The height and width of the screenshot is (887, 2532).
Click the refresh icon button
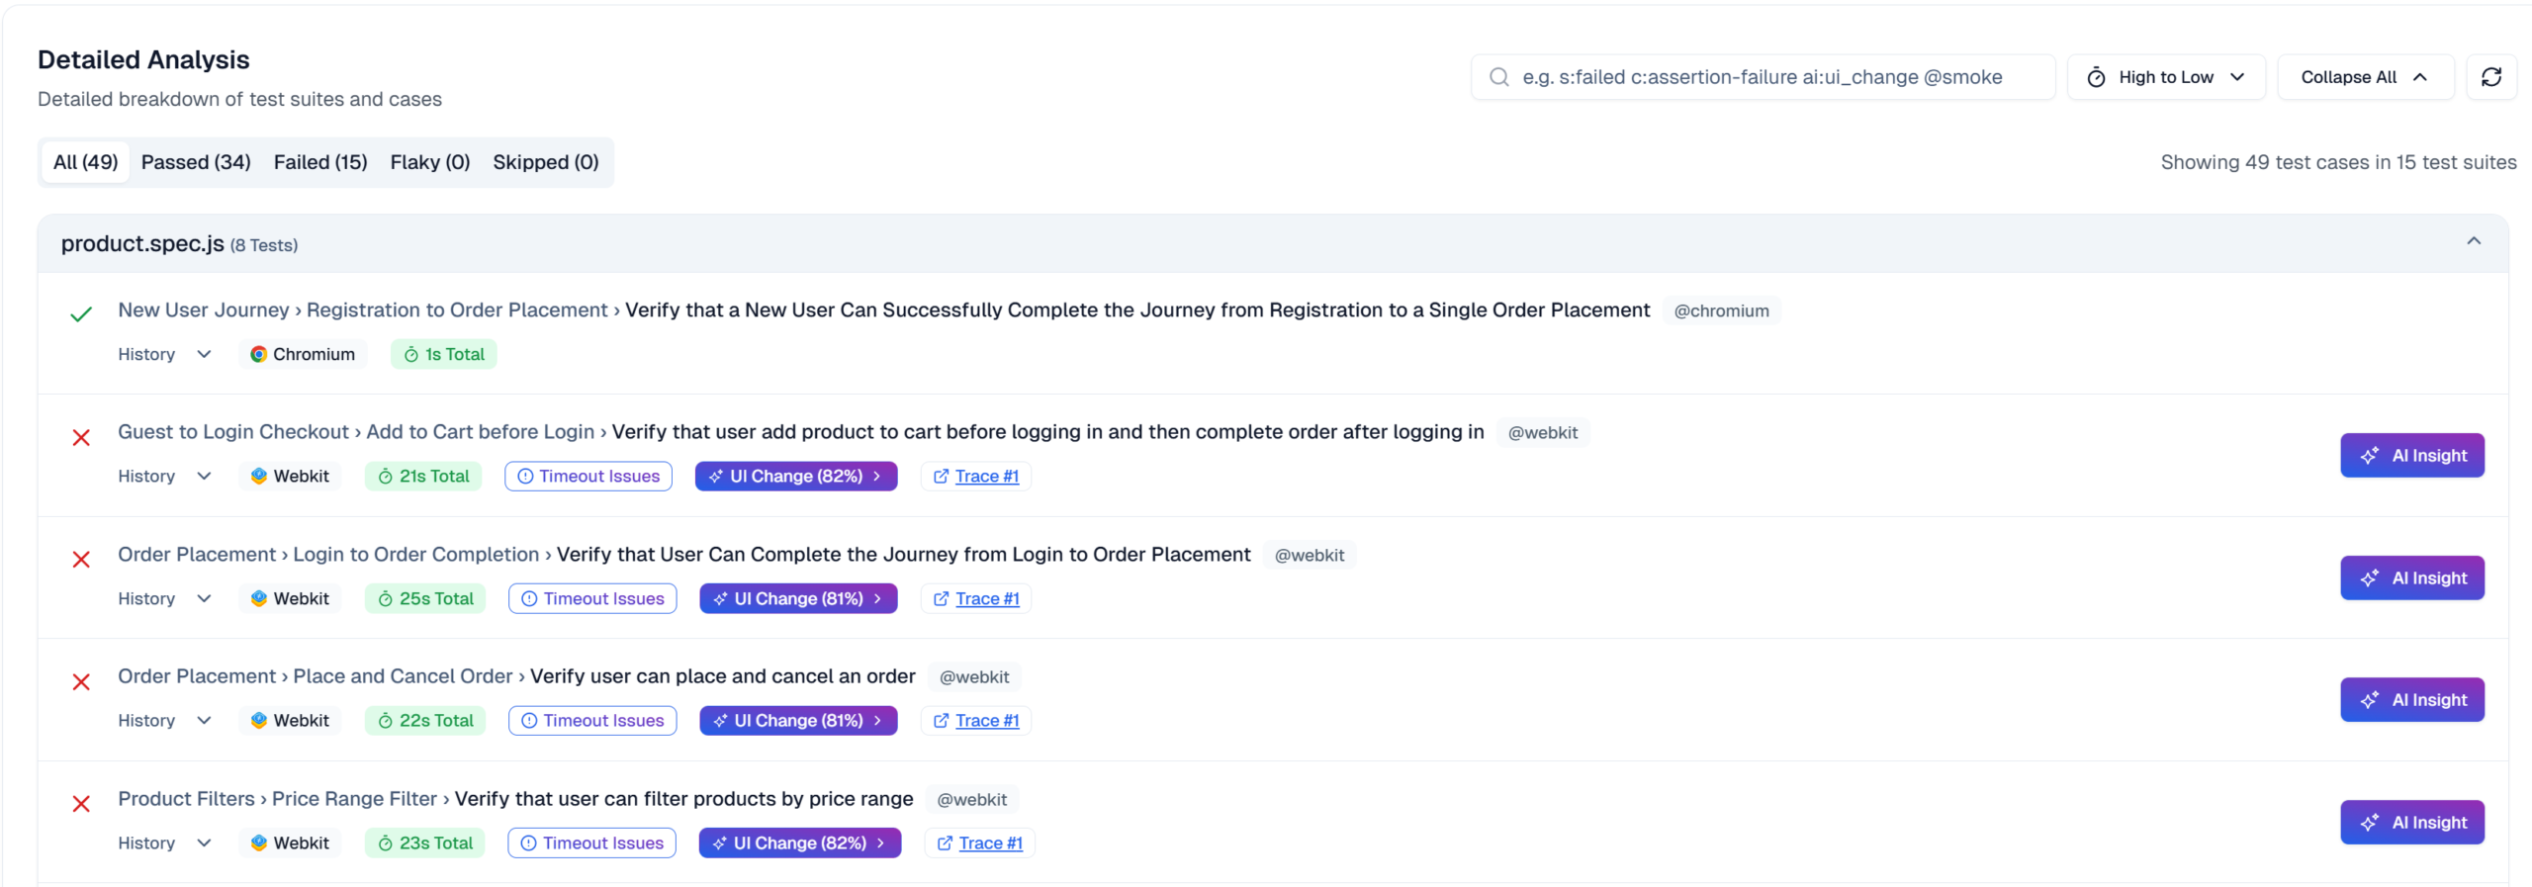[2490, 77]
